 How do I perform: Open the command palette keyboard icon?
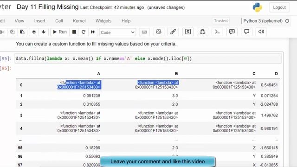tap(144, 32)
